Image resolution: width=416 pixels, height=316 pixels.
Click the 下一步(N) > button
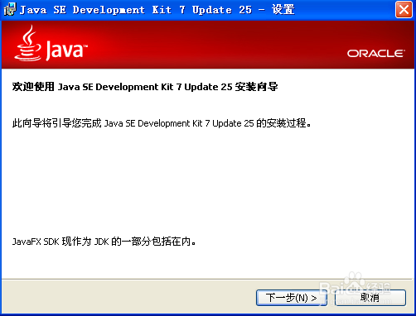[x=292, y=298]
